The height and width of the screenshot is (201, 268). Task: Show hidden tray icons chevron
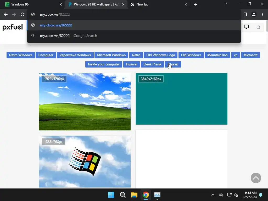tap(213, 195)
